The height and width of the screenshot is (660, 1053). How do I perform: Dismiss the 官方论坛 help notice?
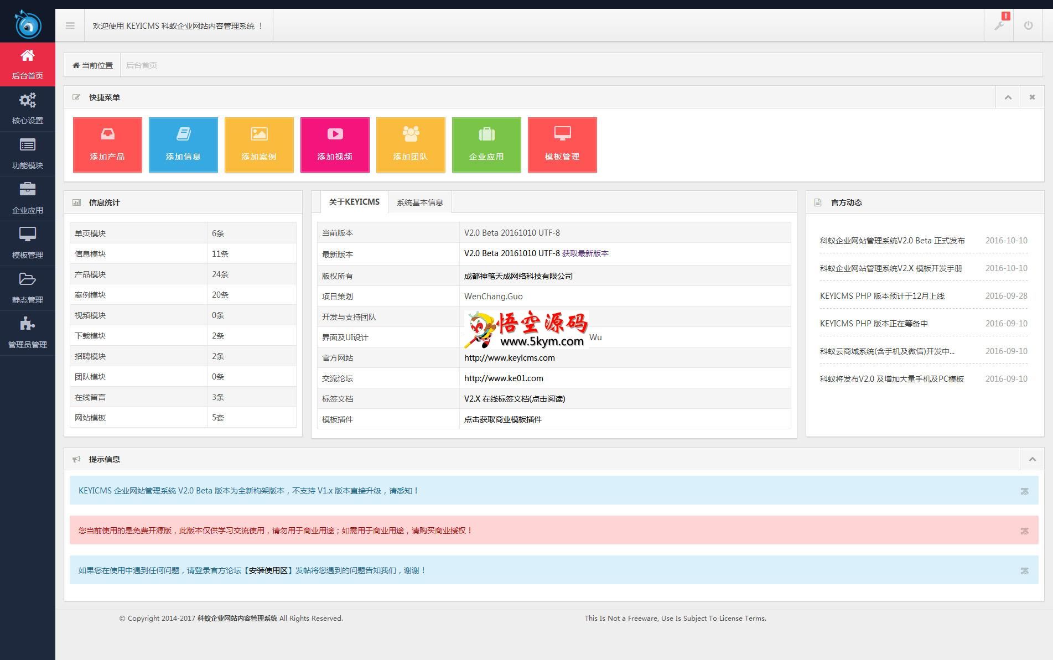point(1024,571)
